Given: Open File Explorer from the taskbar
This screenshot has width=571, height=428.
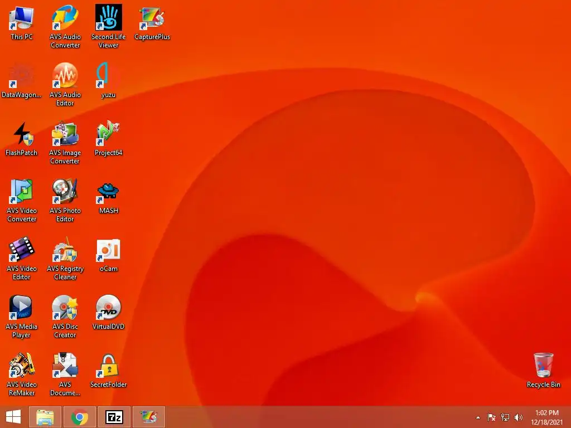Looking at the screenshot, I should (x=45, y=417).
